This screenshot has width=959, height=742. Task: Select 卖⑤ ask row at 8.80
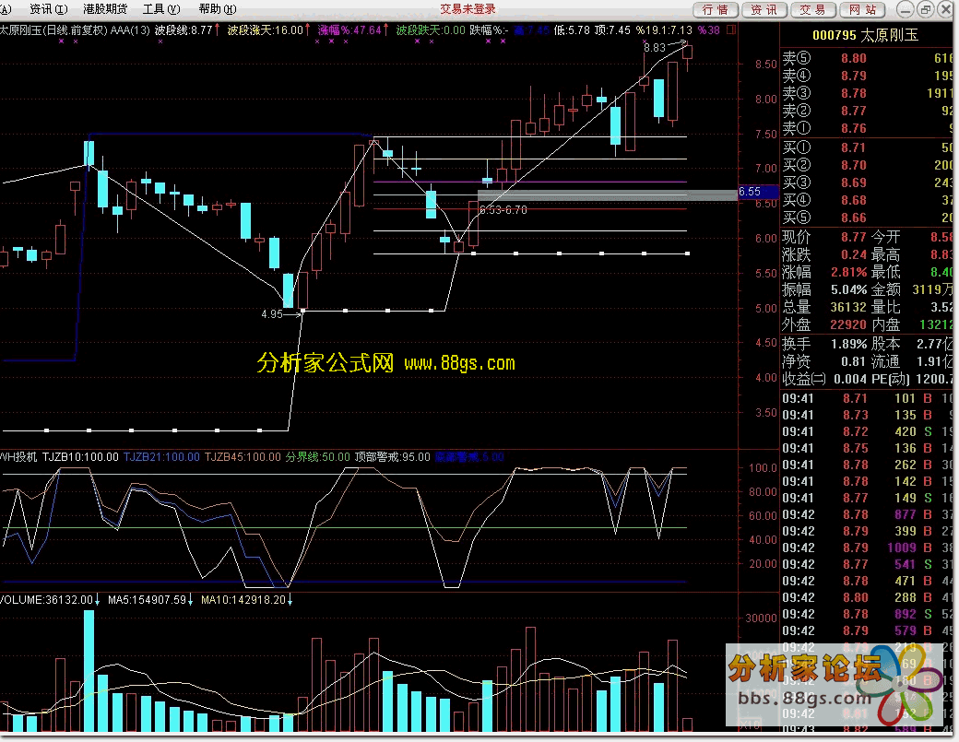click(868, 59)
